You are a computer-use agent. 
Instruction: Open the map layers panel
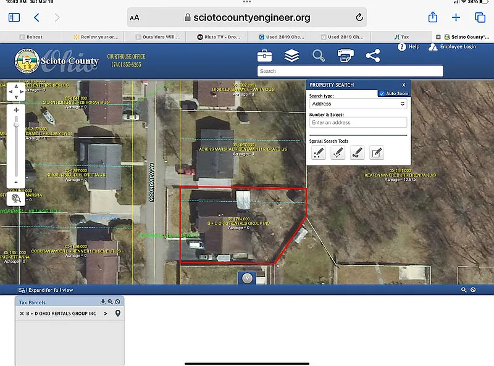[x=291, y=56]
